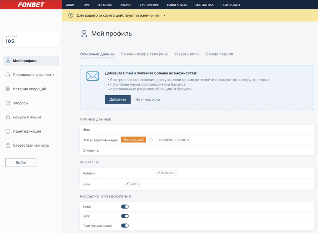Image resolution: width=318 pixels, height=233 pixels.
Task: Click the lock icon for Ответственная игра
Action: click(x=8, y=146)
